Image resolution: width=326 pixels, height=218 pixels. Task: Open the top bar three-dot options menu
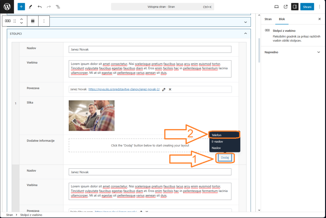tap(320, 7)
